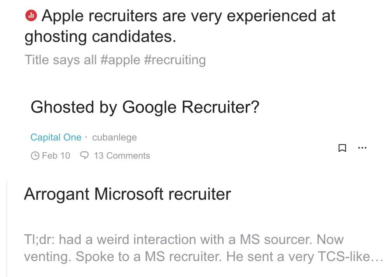Bookmark the Ghosted by Google Recruiter post
This screenshot has height=277, width=388.
tap(342, 148)
